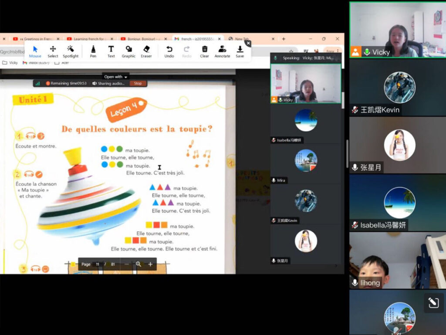Image resolution: width=446 pixels, height=335 pixels.
Task: Open the Acer bookmark folder
Action: 62,63
